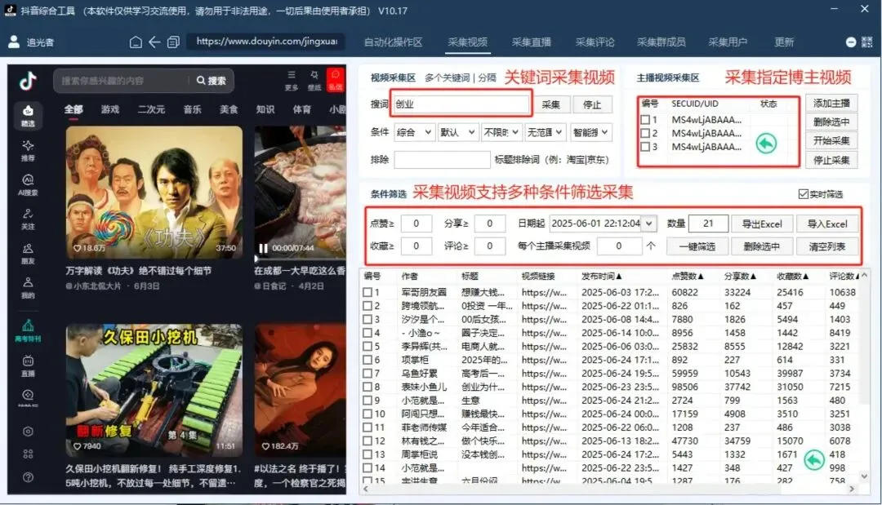Click the 壁纸 wallpaper icon
Viewport: 882px width, 505px height.
click(x=314, y=80)
